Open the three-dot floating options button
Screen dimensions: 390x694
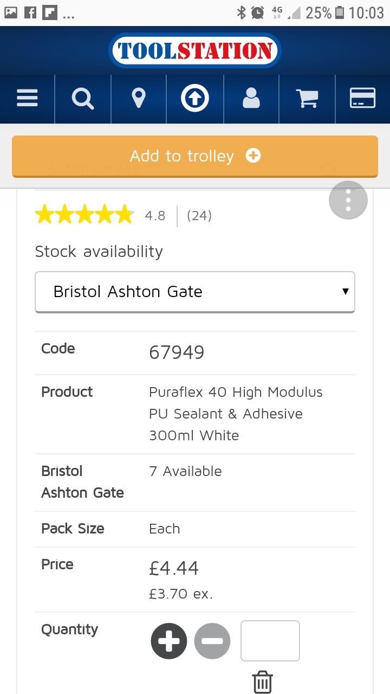(x=348, y=200)
